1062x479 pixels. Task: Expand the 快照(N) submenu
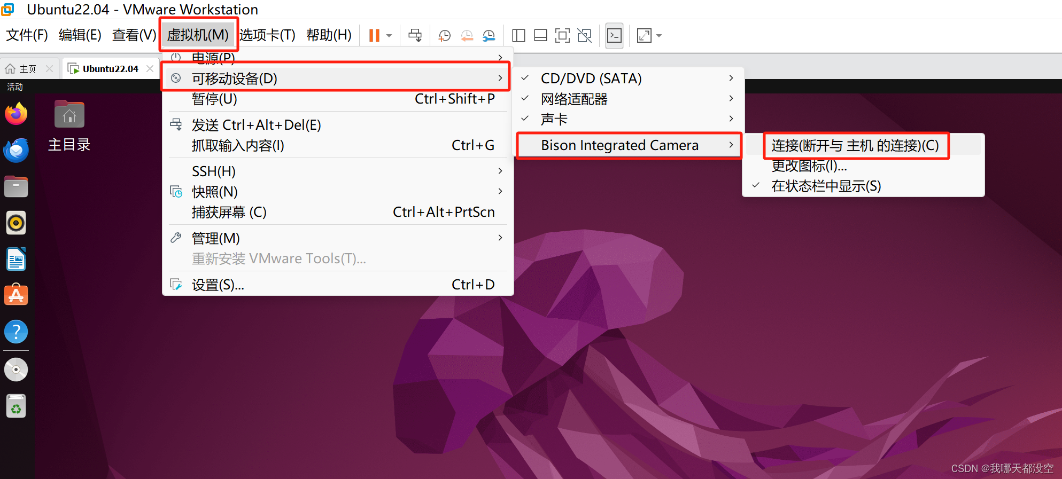pos(337,191)
